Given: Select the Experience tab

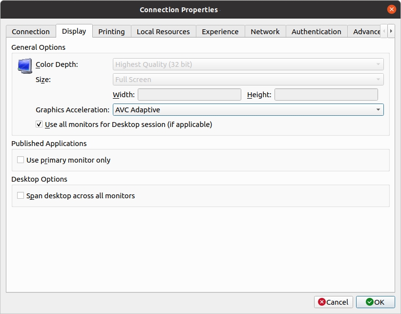Looking at the screenshot, I should tap(220, 32).
